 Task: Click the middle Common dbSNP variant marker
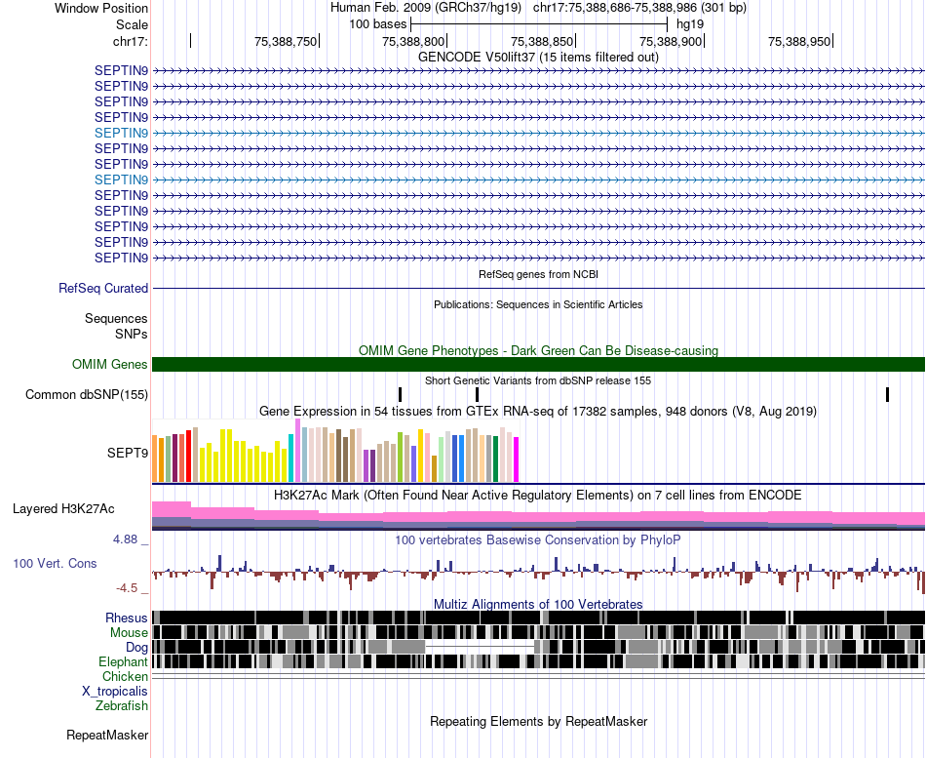click(x=478, y=394)
